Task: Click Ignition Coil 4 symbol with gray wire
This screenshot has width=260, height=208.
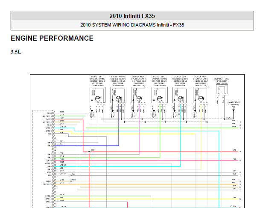Action: pyautogui.click(x=98, y=95)
